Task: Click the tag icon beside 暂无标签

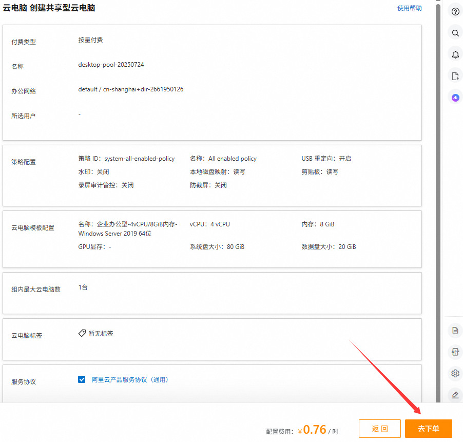Action: [82, 333]
